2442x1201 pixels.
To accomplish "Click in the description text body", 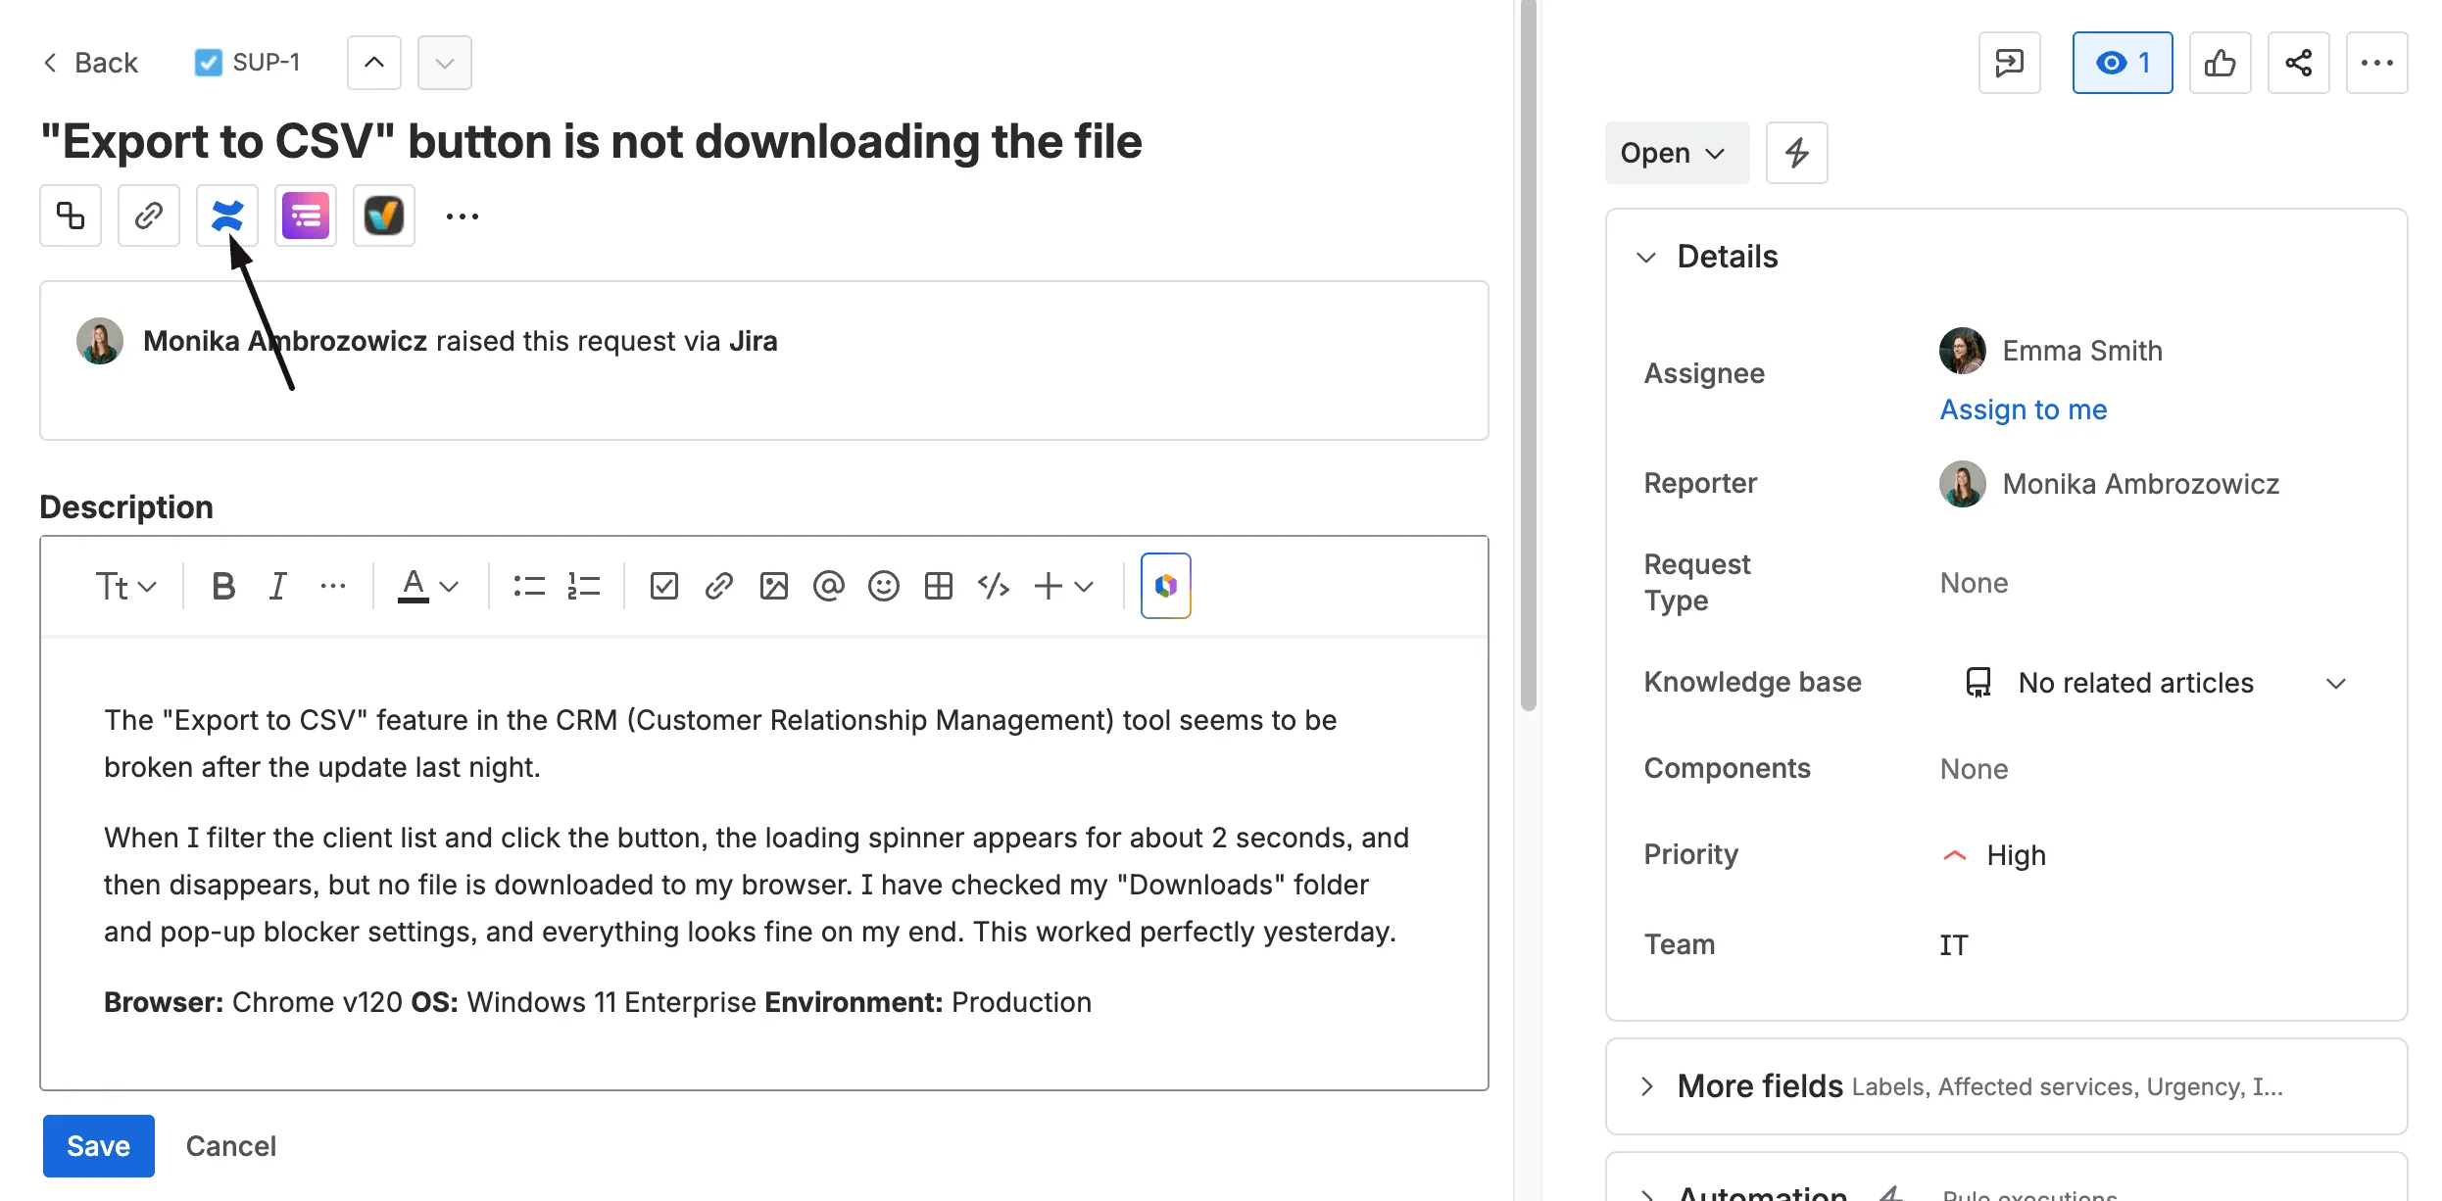I will [764, 862].
